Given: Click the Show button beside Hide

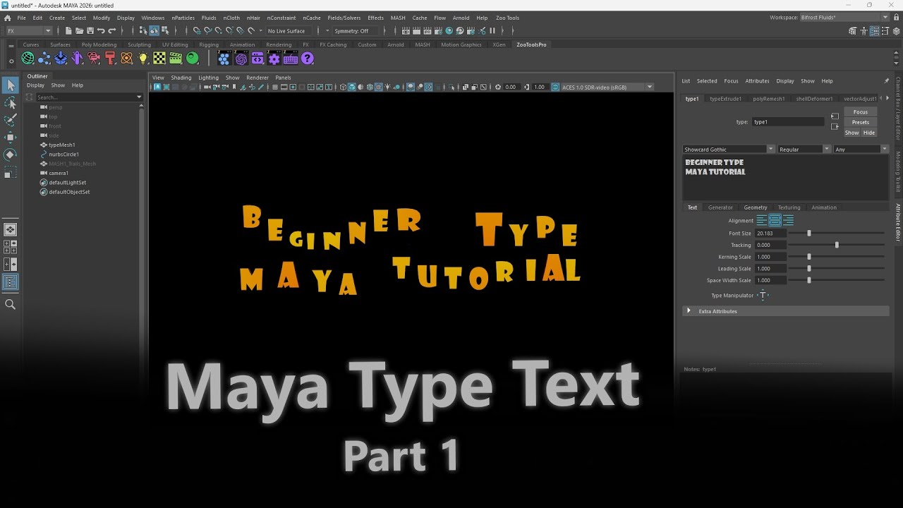Looking at the screenshot, I should 852,133.
